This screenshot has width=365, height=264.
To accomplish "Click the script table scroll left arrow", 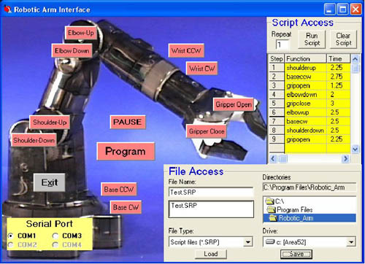I will pyautogui.click(x=273, y=159).
